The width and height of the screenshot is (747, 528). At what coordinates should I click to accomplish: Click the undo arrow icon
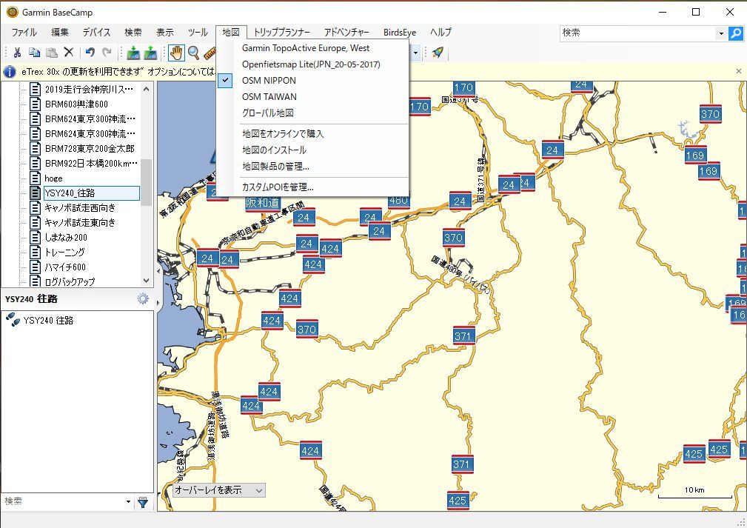click(x=90, y=52)
